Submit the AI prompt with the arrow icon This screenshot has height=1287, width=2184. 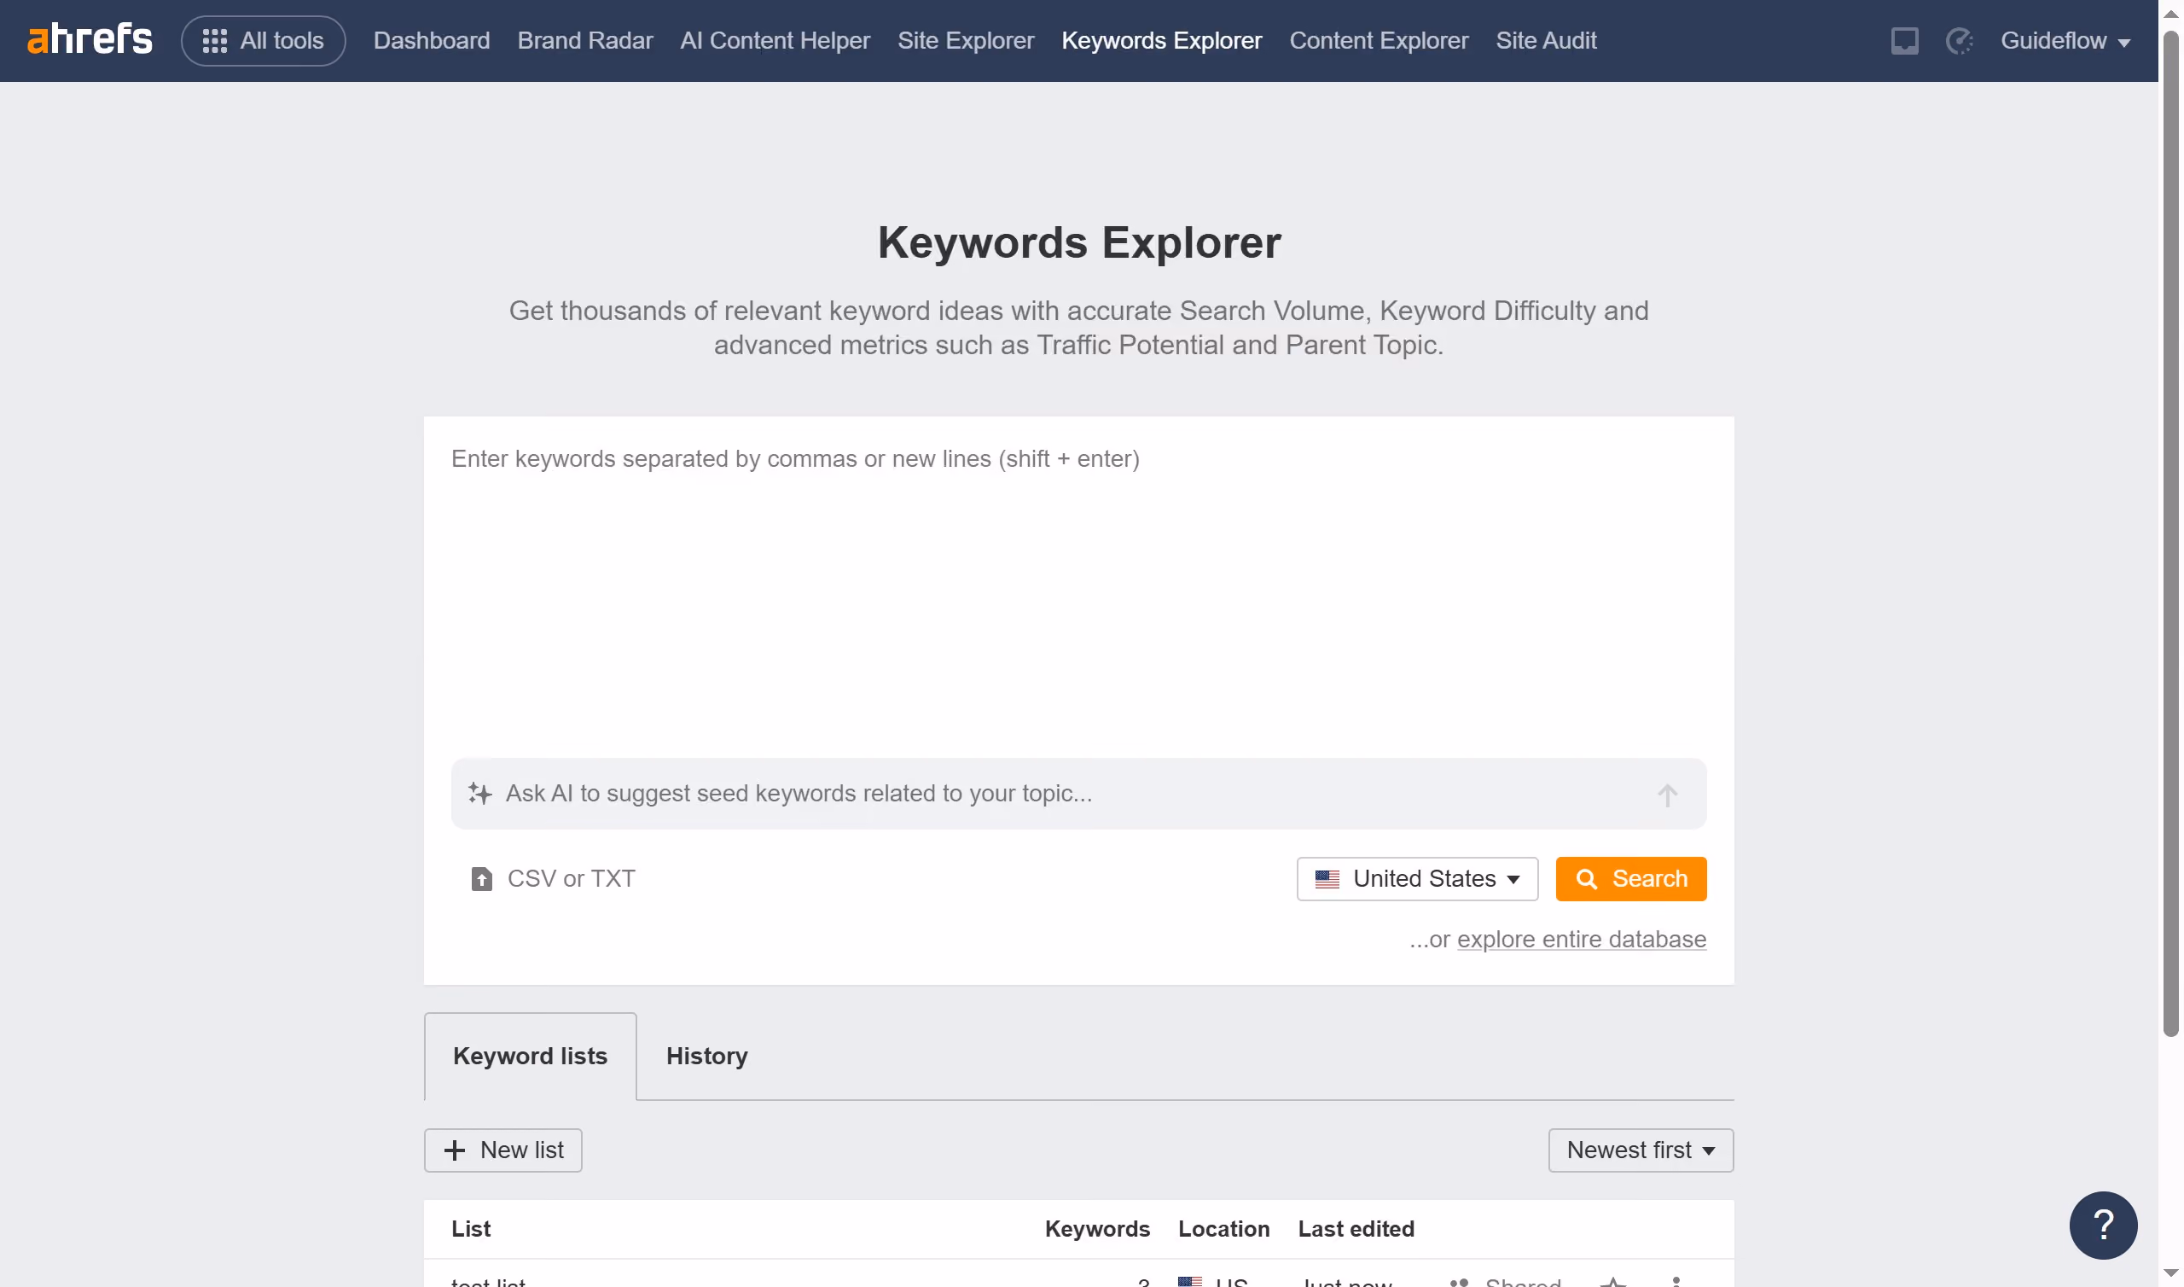pyautogui.click(x=1667, y=795)
